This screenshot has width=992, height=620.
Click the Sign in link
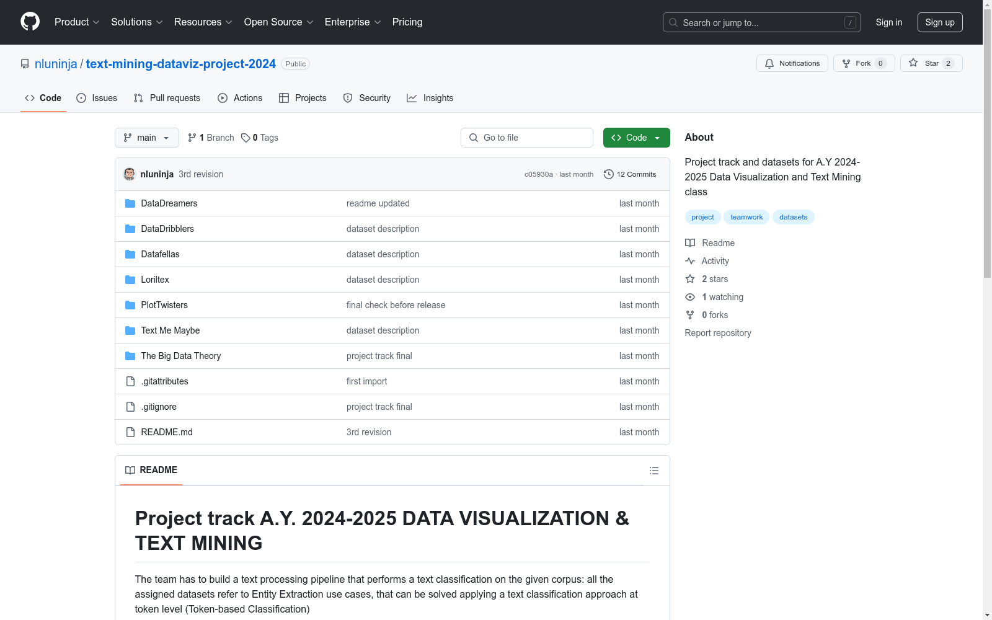pyautogui.click(x=889, y=22)
